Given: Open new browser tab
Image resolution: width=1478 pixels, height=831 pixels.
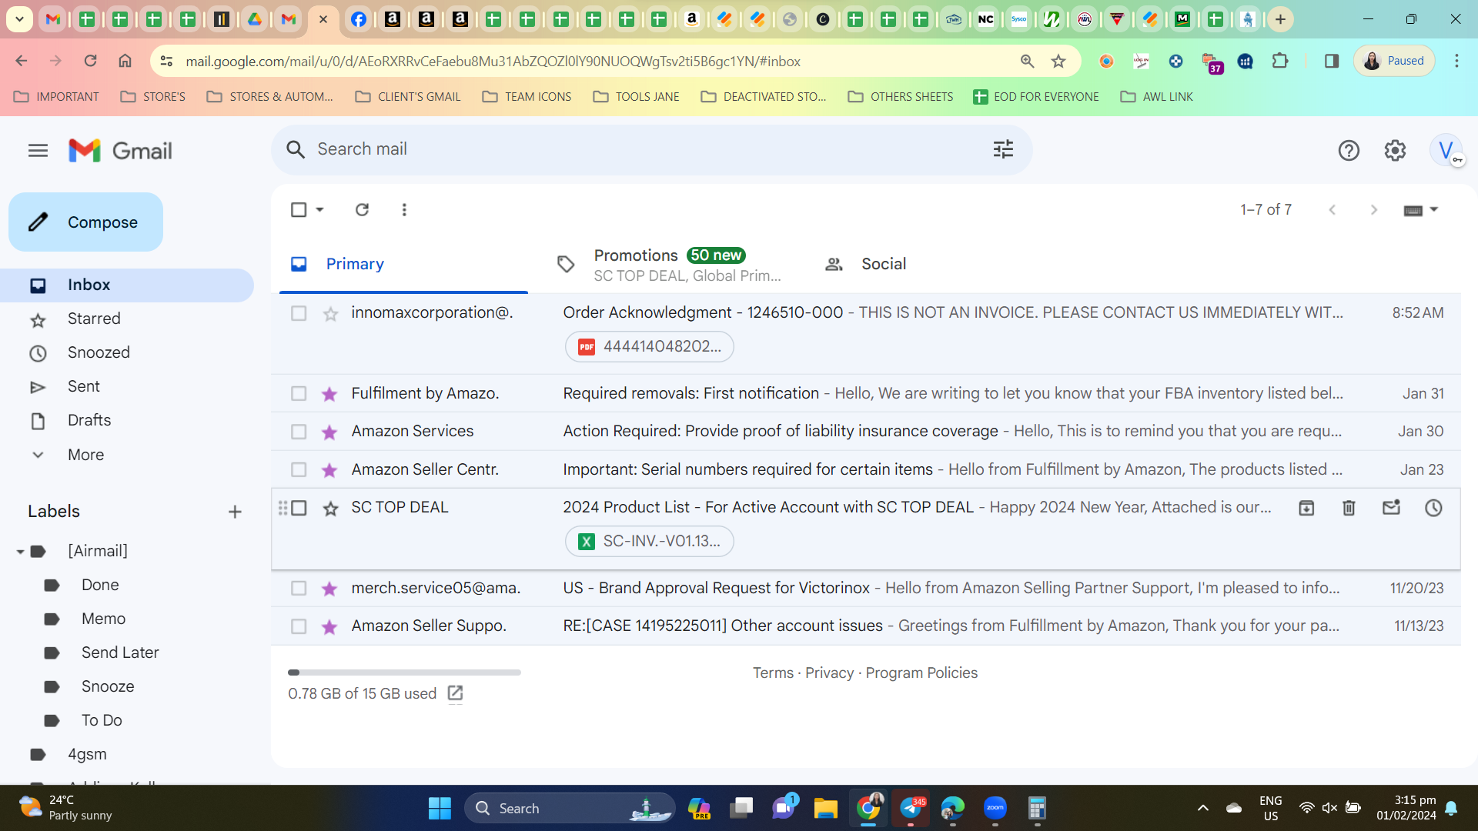Looking at the screenshot, I should 1280,19.
